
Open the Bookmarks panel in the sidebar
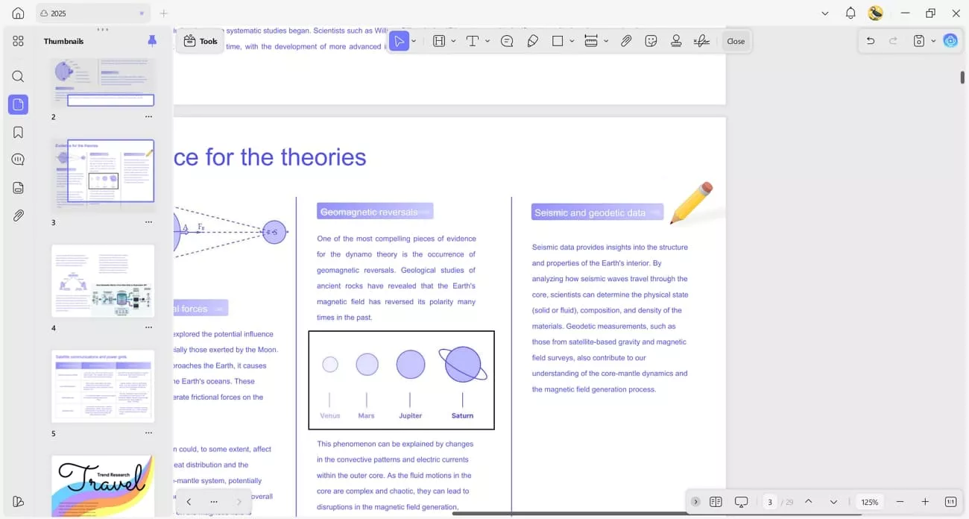(18, 133)
